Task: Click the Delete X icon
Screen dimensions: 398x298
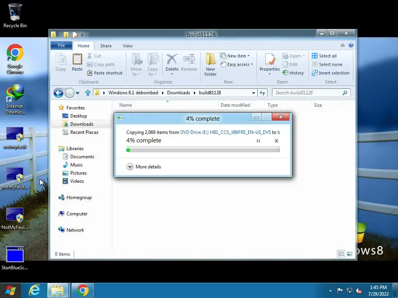Action: [x=172, y=59]
